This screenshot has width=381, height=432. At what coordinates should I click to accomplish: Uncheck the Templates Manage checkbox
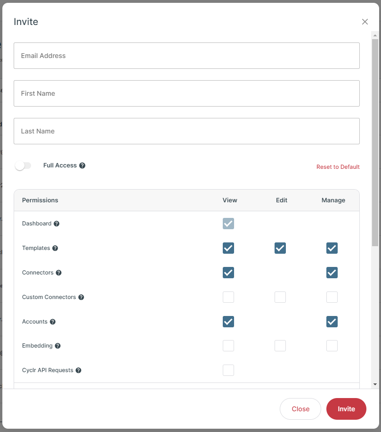click(332, 248)
